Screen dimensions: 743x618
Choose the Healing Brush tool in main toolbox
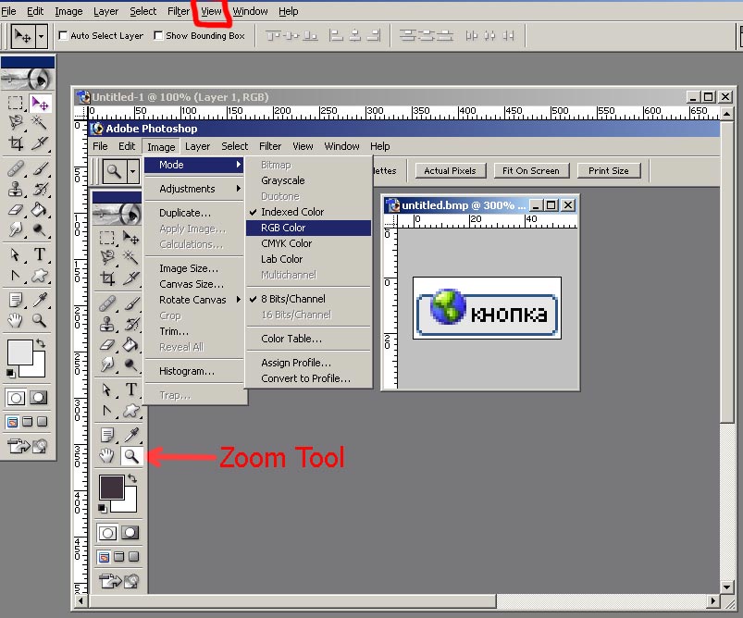pos(15,168)
